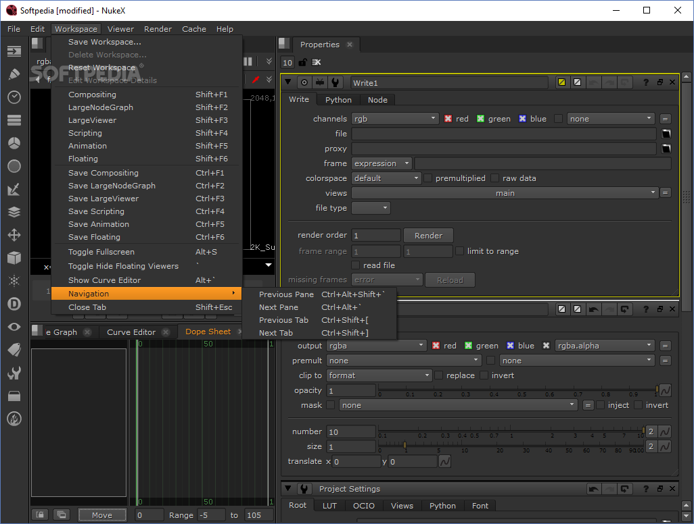Click the 2 button beside number slider
Viewport: 694px width, 524px height.
point(651,431)
